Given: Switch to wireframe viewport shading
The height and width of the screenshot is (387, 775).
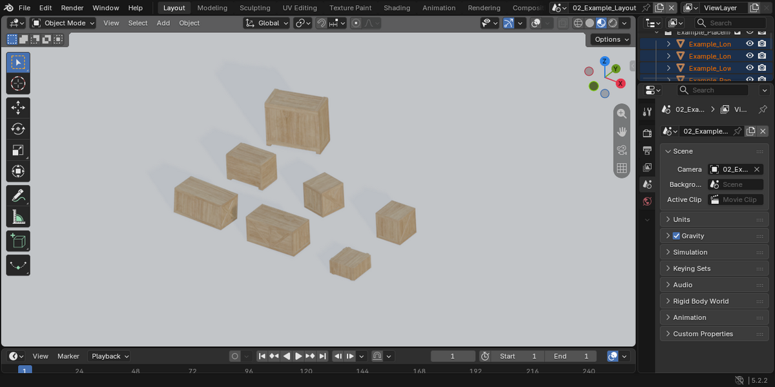Looking at the screenshot, I should pos(578,23).
